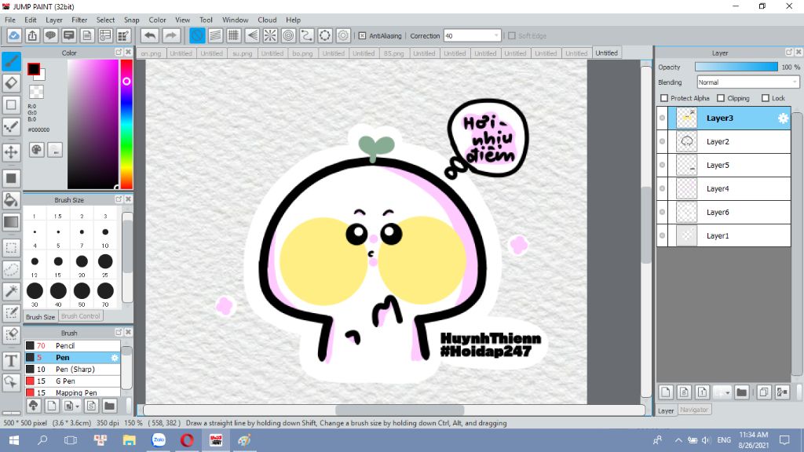Viewport: 804px width, 452px height.
Task: Open the Blending mode dropdown
Action: [748, 82]
